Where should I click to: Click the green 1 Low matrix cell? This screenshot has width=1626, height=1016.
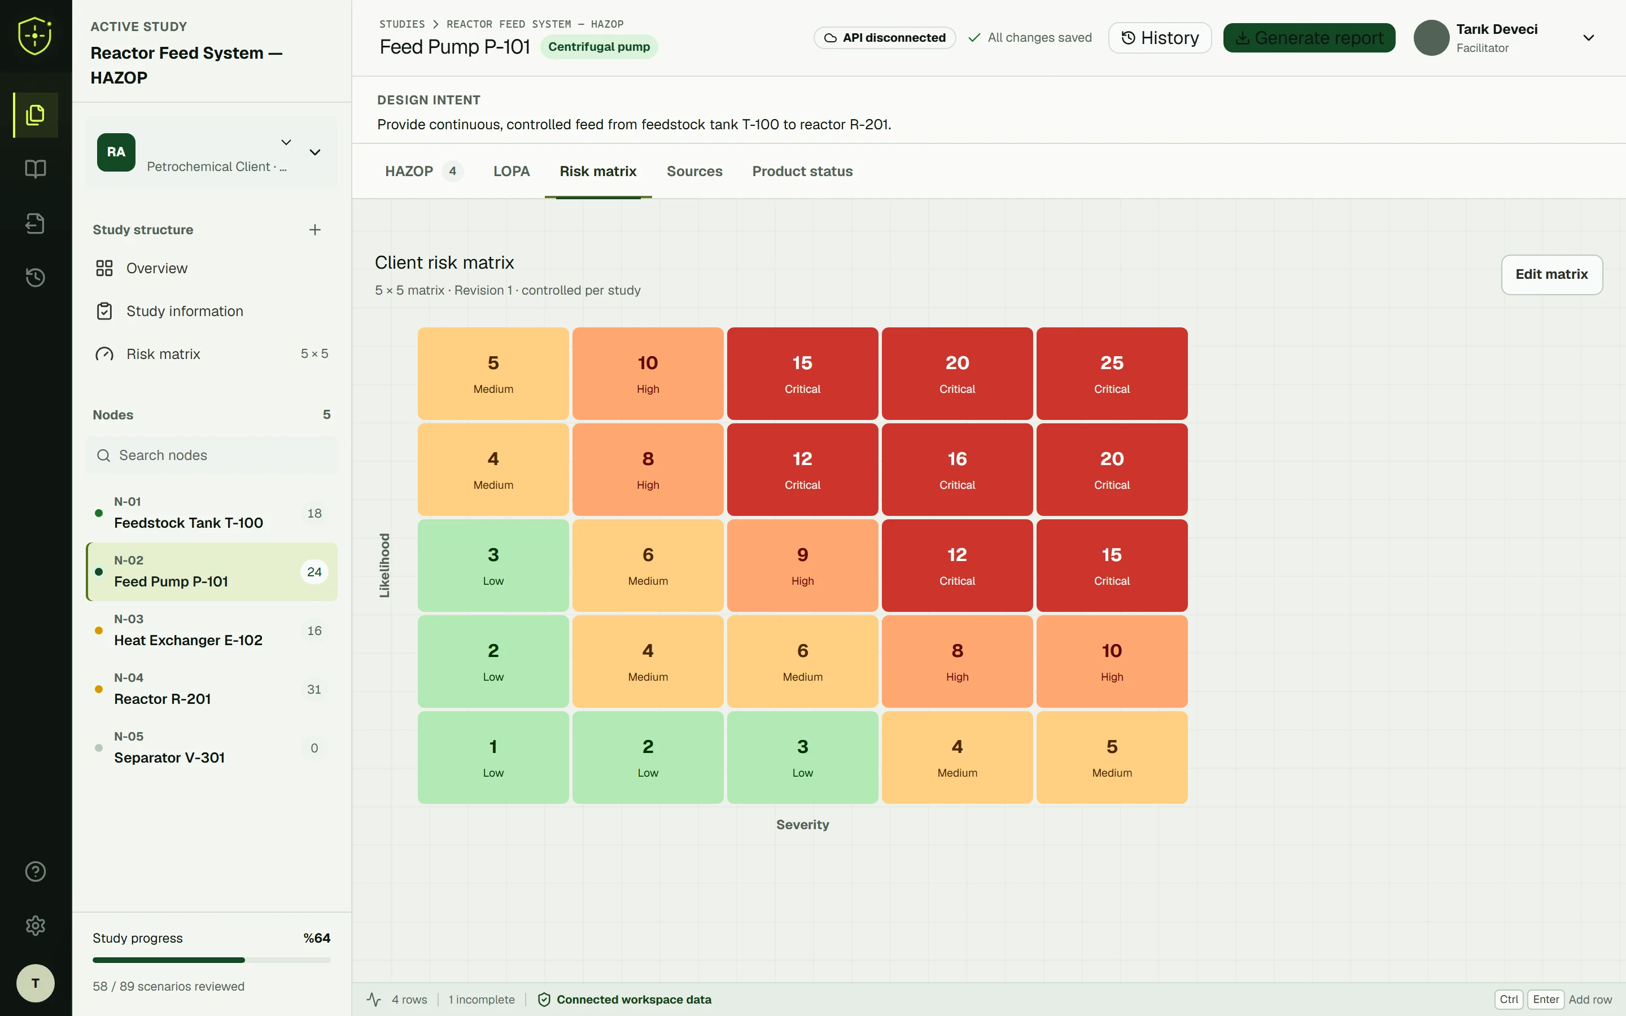tap(493, 757)
